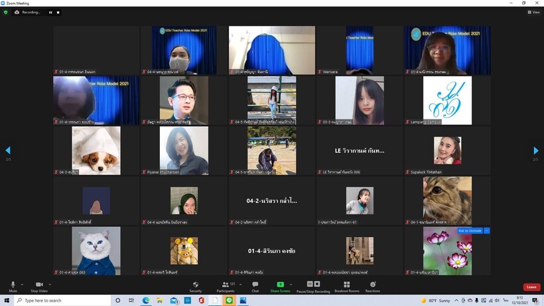Open the more options button on flower tile

pyautogui.click(x=487, y=231)
